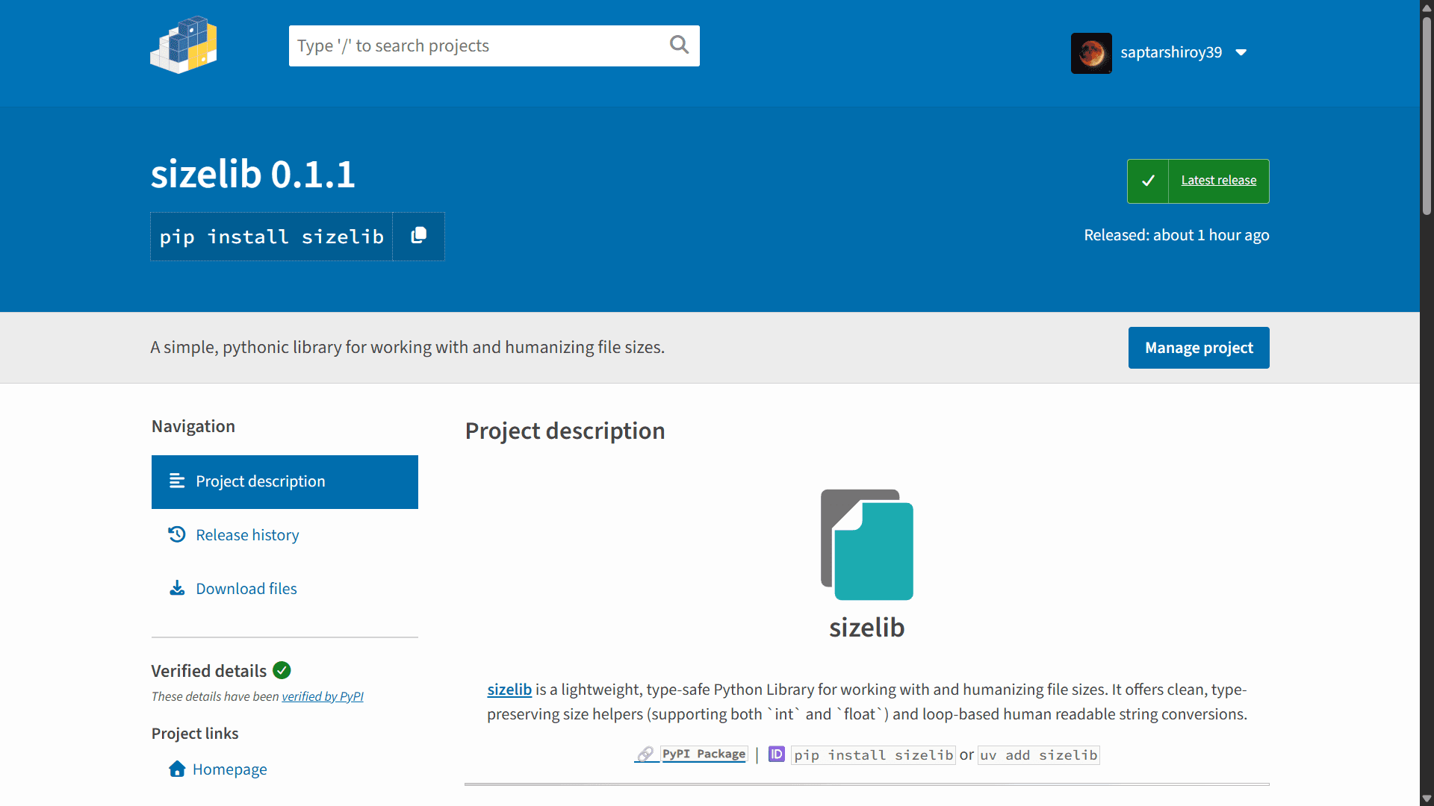Click the 'sizelib 0.1.1' package title
Screen dimensions: 1434x806
coord(253,174)
